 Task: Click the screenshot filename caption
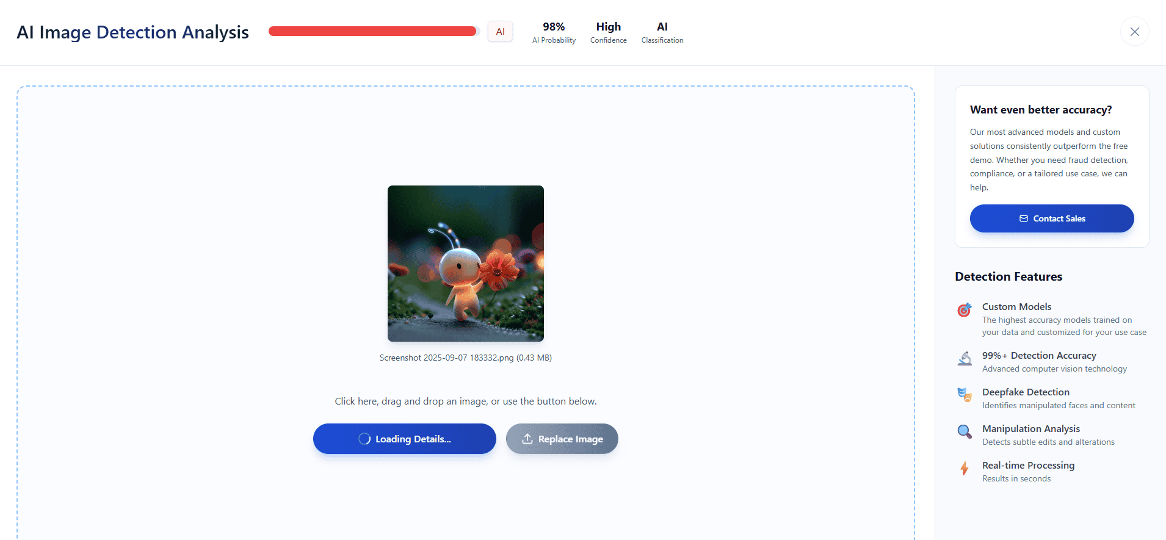466,358
